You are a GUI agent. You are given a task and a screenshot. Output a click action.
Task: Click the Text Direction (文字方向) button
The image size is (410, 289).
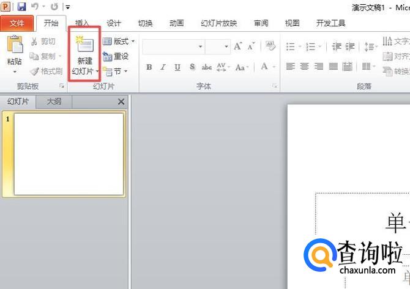pyautogui.click(x=396, y=42)
